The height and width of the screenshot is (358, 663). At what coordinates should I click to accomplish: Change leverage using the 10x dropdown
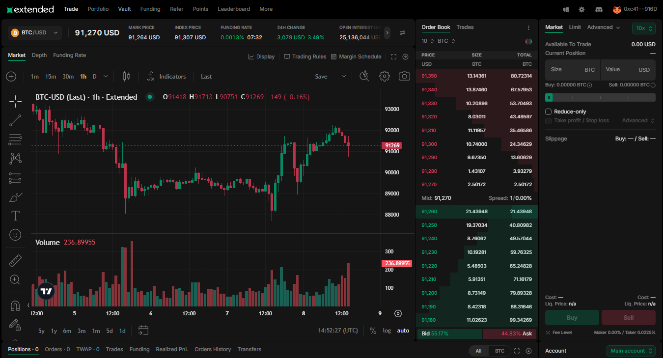coord(643,28)
